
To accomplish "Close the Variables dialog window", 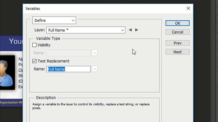I will [188, 8].
